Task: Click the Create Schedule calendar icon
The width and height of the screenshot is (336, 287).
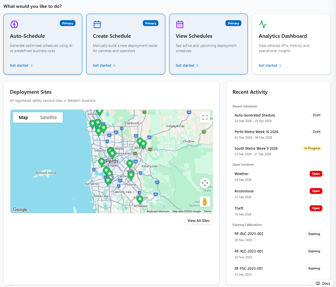Action: pos(97,24)
